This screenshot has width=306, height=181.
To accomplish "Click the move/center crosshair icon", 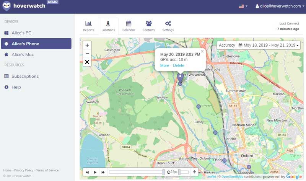I will tap(194, 172).
